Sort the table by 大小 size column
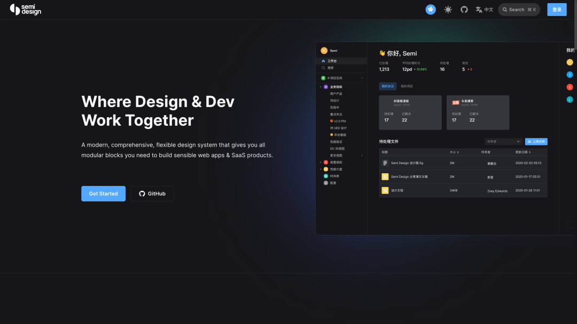577x324 pixels. pos(454,152)
